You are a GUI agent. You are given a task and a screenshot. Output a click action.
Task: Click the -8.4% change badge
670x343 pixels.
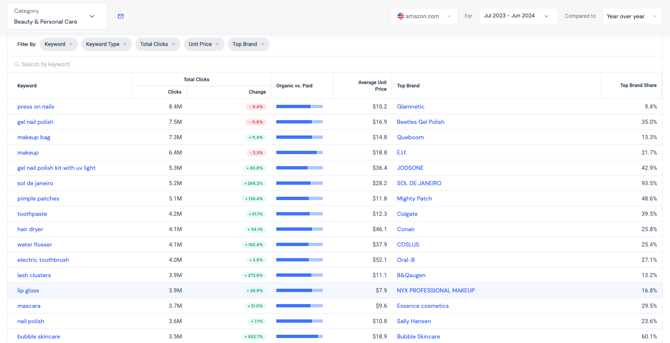coord(256,107)
